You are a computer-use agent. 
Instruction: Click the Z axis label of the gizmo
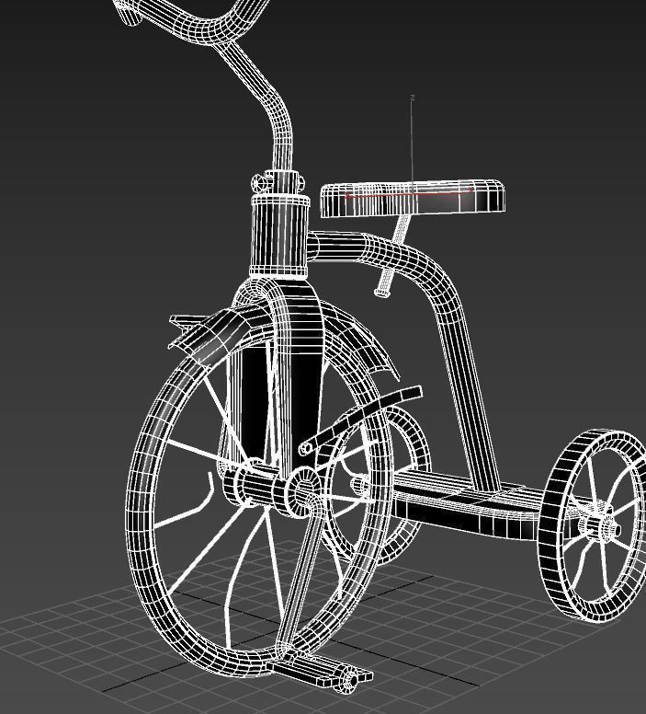click(x=413, y=98)
